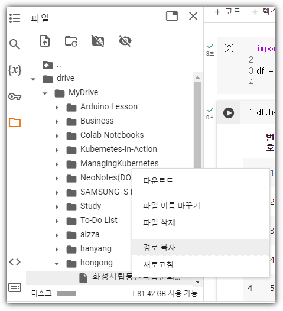Expand the Colab Notebooks folder arrow

coord(57,136)
